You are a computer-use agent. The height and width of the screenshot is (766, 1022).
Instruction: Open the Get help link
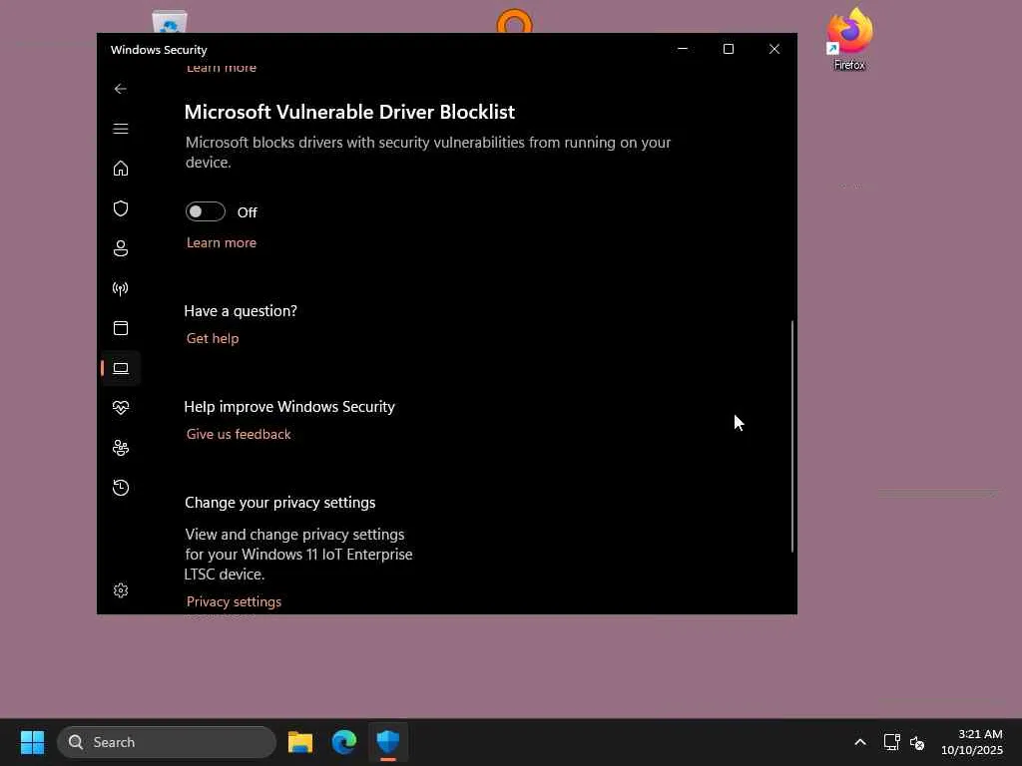(x=213, y=338)
